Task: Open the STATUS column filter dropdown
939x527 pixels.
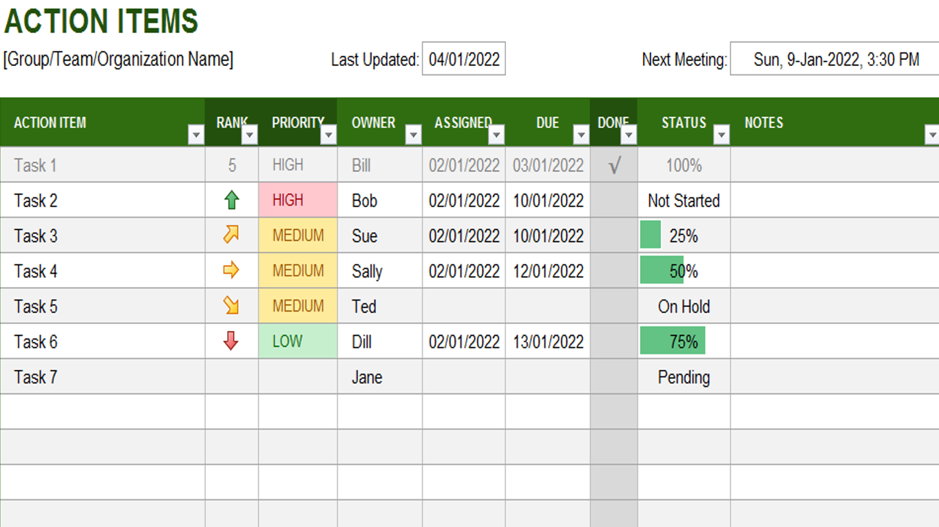Action: tap(721, 135)
